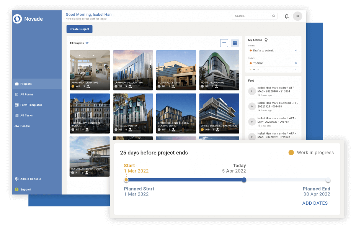Toggle grid view for projects
This screenshot has width=356, height=230.
[x=235, y=43]
